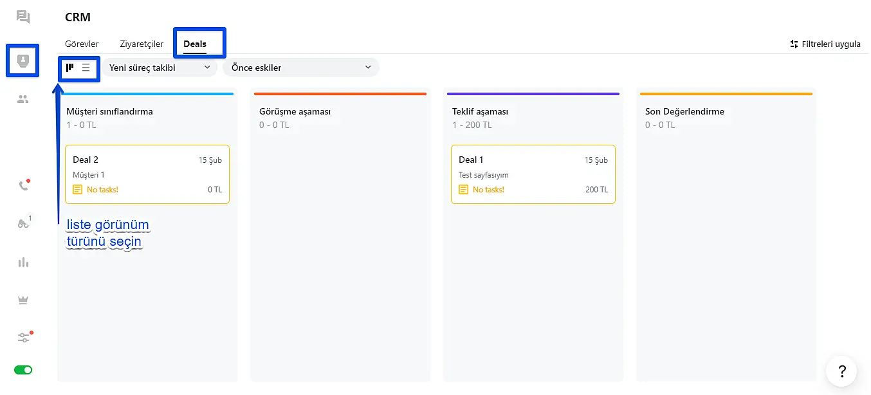The width and height of the screenshot is (871, 395).
Task: Switch to list view
Action: click(x=86, y=67)
